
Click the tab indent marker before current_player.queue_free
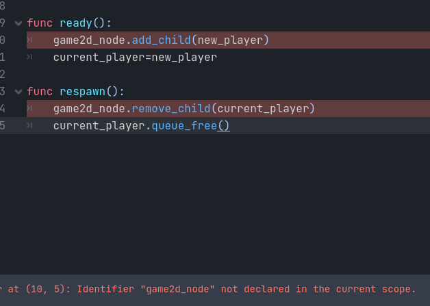pos(29,125)
